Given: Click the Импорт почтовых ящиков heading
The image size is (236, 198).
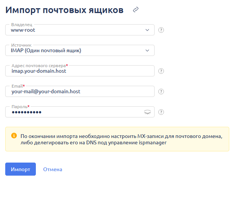Looking at the screenshot, I should click(65, 10).
